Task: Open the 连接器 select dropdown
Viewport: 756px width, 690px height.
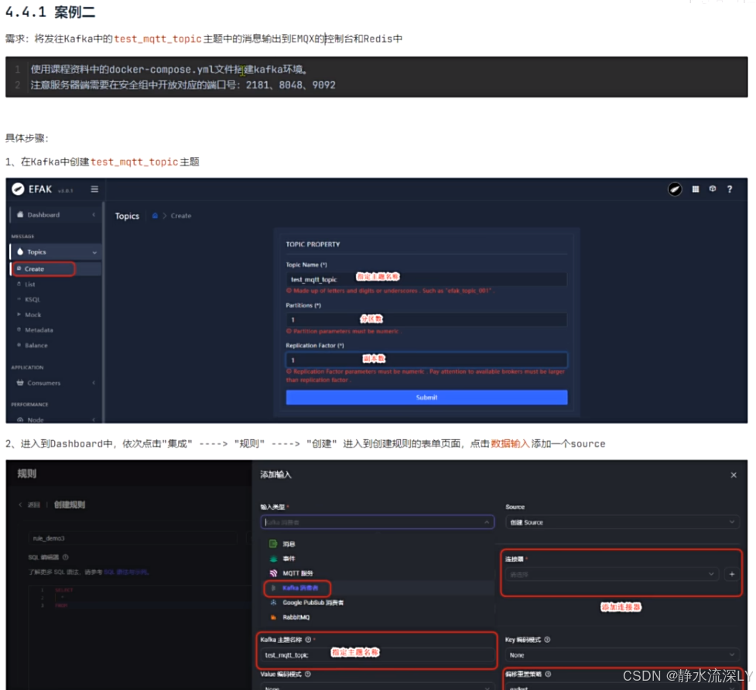Action: (612, 575)
